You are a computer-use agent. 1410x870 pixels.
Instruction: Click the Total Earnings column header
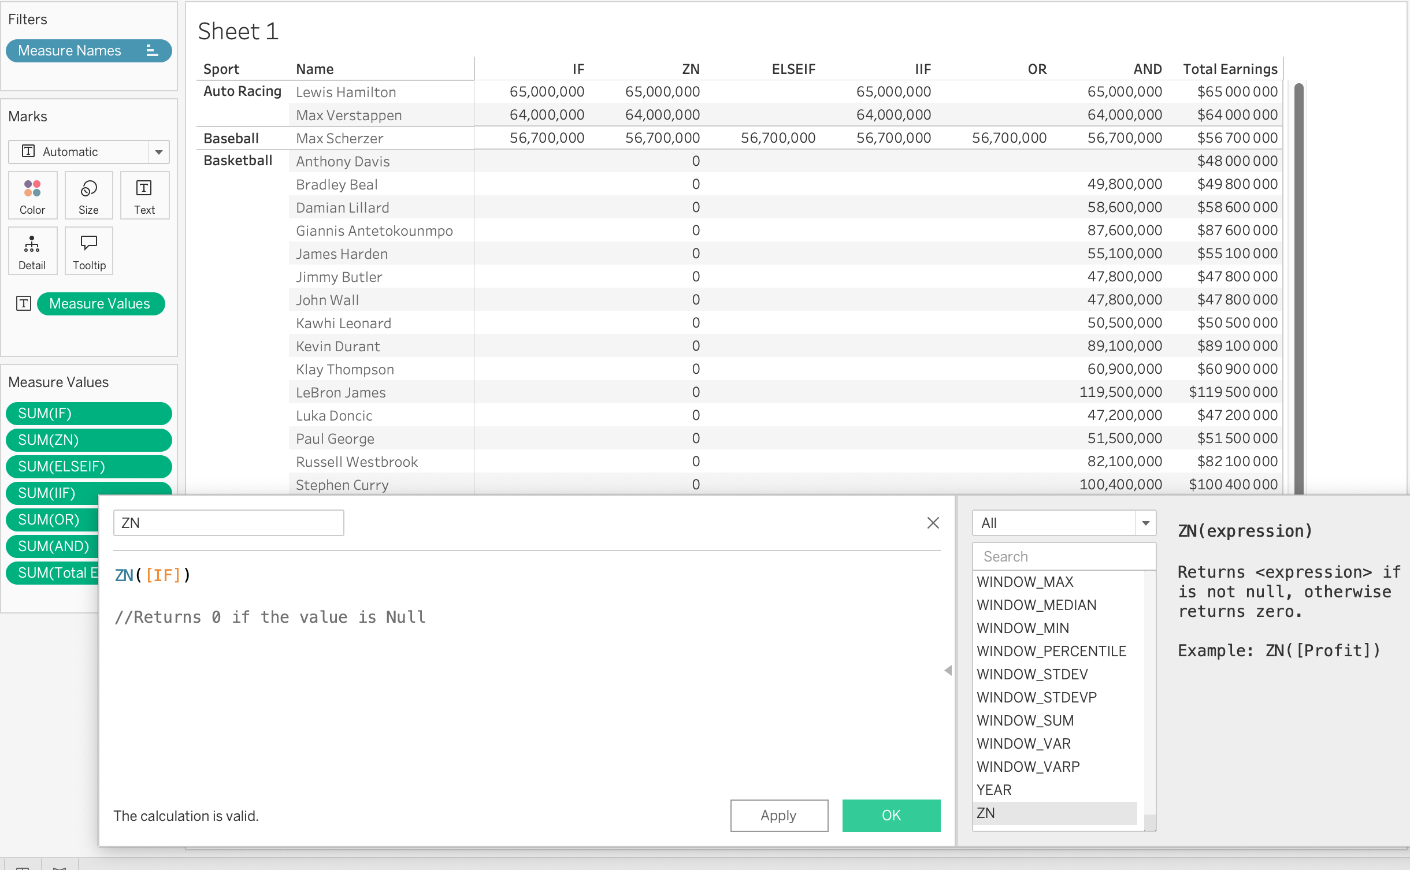click(1230, 69)
